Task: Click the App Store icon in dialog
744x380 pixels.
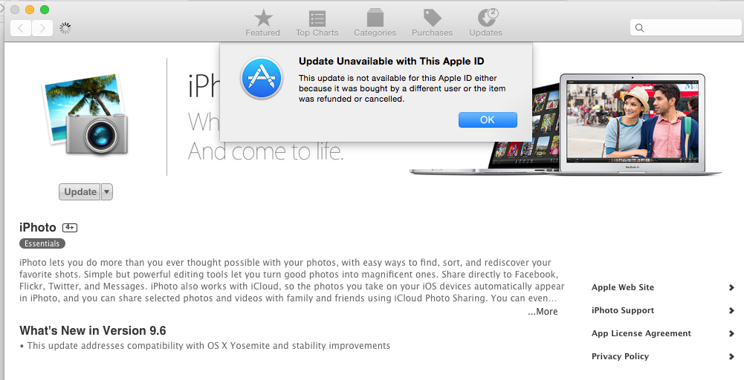Action: (262, 78)
